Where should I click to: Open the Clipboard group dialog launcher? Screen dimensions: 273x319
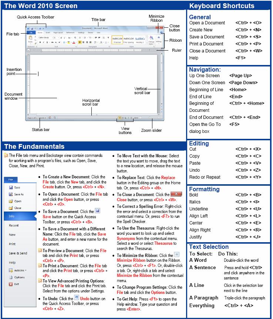tap(37, 47)
